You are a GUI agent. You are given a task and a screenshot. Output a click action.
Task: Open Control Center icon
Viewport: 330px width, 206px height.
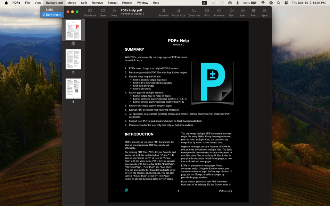pos(286,3)
